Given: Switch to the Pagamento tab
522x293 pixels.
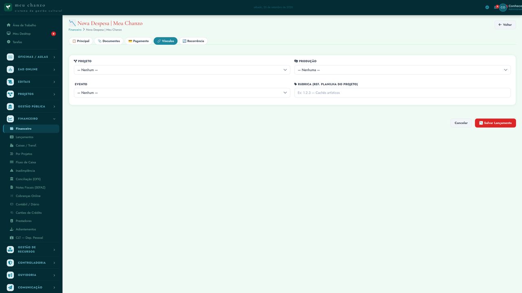Looking at the screenshot, I should (139, 41).
